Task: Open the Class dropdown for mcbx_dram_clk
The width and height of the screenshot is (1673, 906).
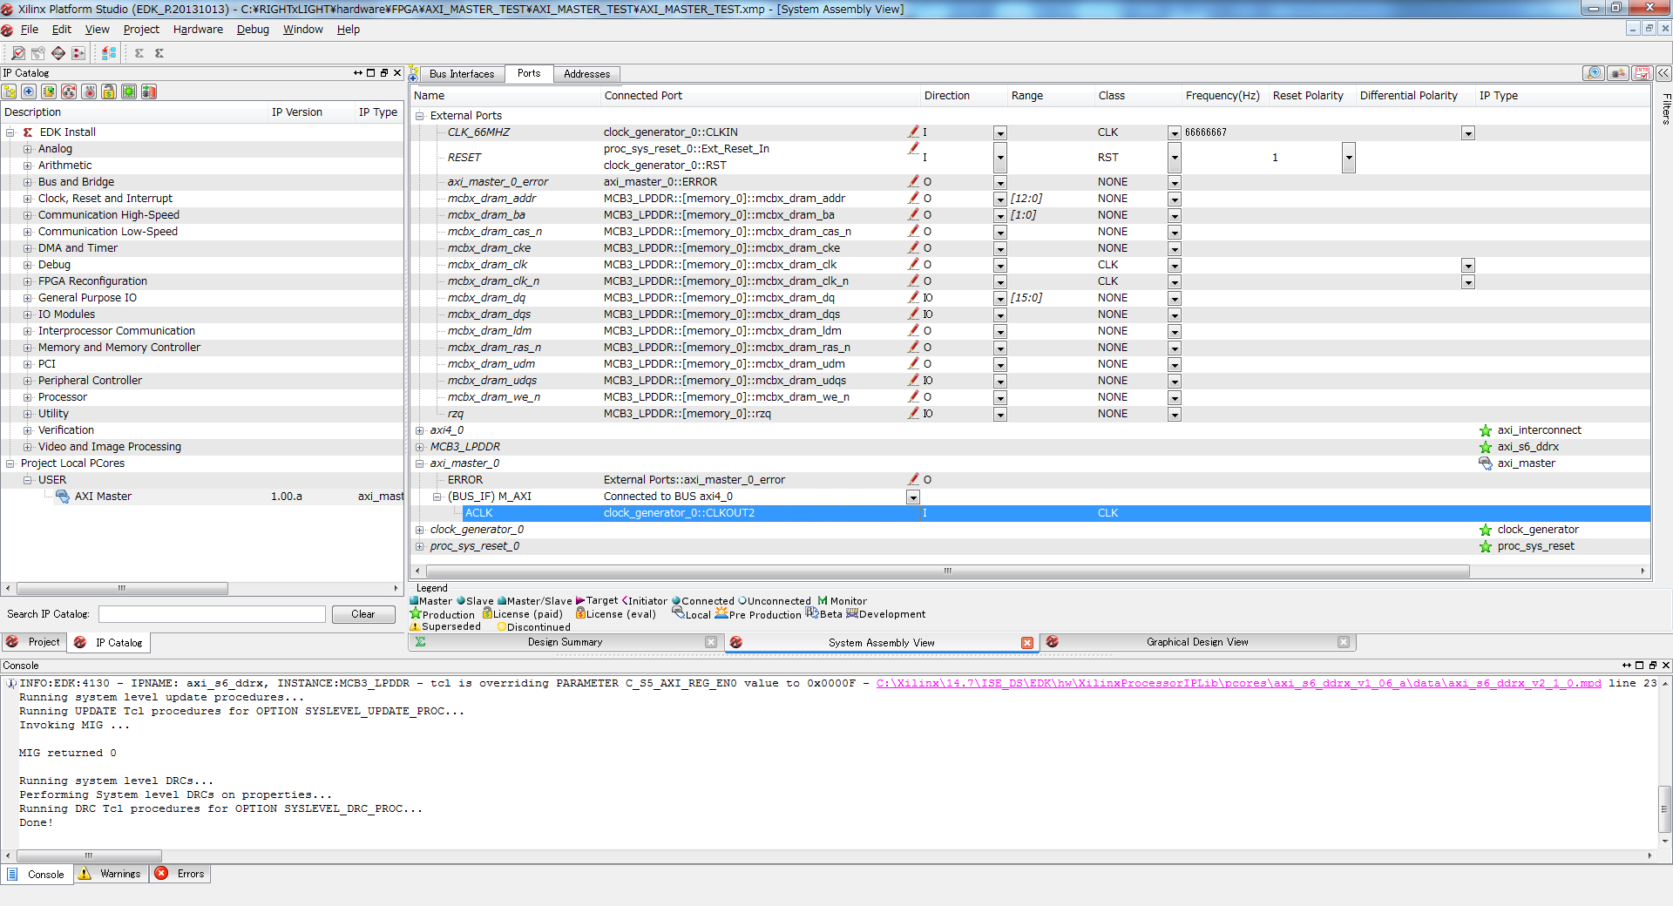Action: pos(1175,266)
